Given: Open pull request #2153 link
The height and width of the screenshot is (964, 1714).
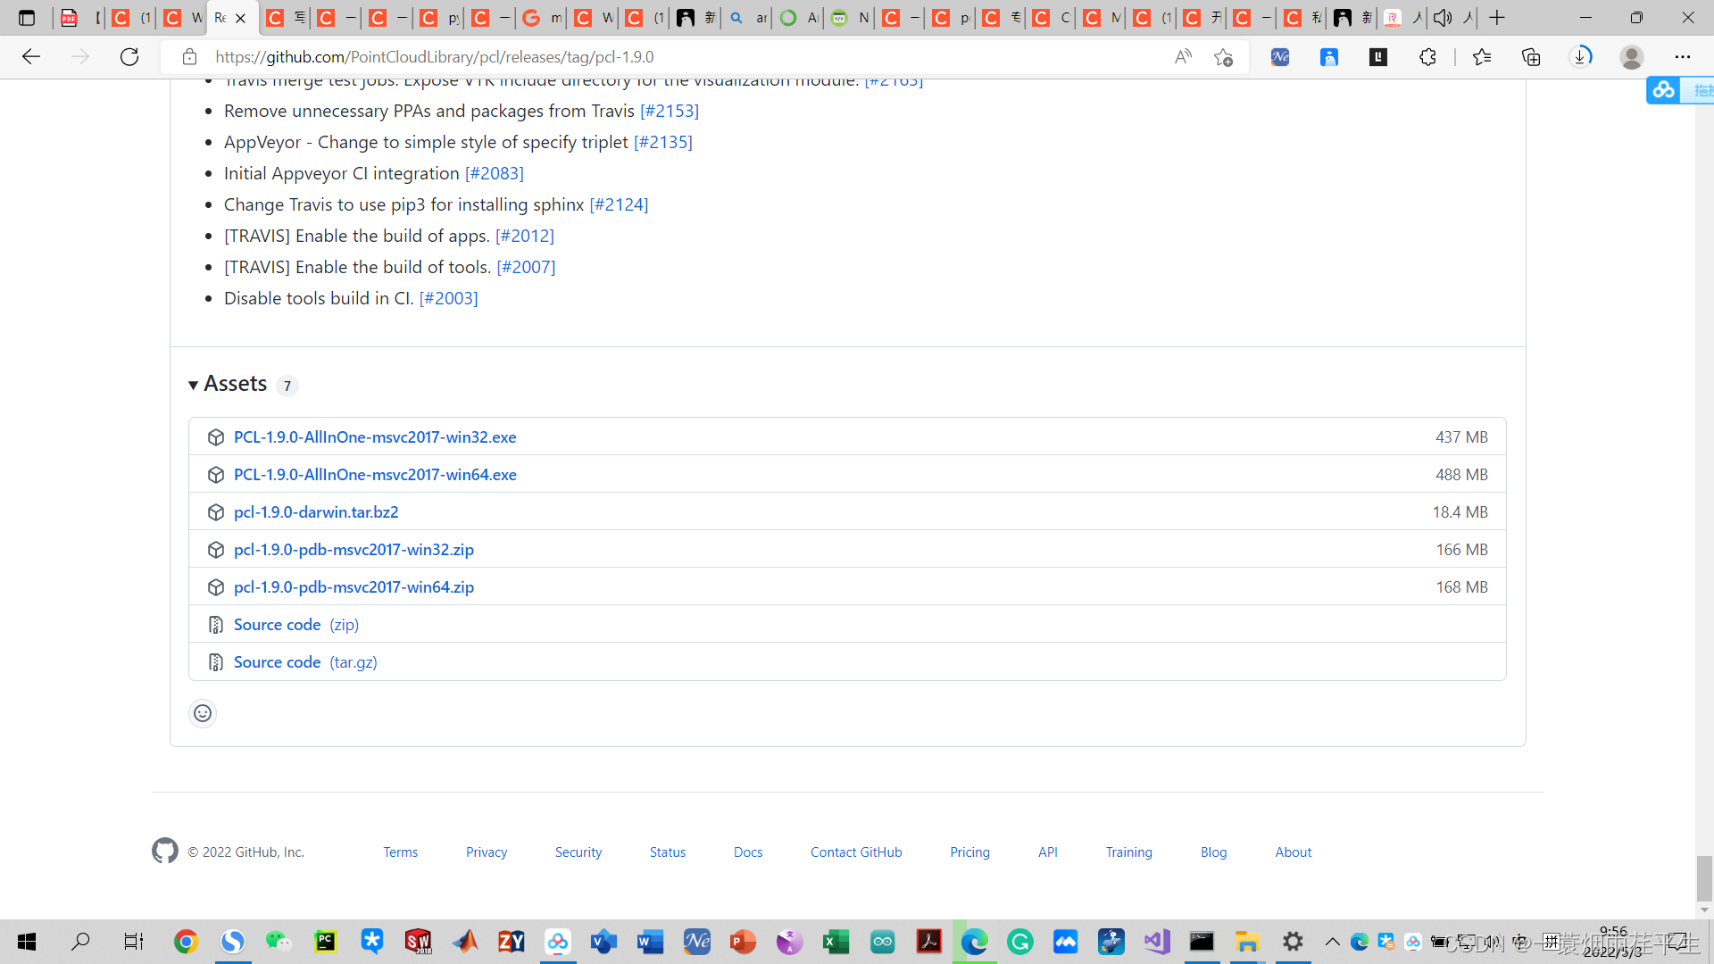Looking at the screenshot, I should 670,111.
